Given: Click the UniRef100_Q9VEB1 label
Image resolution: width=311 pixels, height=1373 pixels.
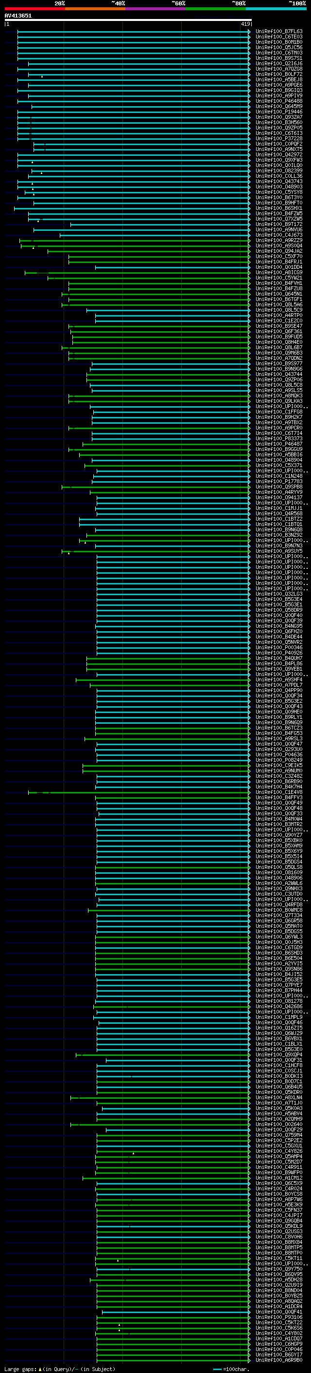Looking at the screenshot, I should click(279, 669).
